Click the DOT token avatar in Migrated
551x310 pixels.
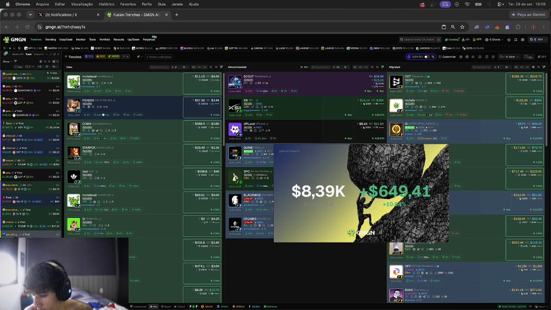pyautogui.click(x=396, y=82)
